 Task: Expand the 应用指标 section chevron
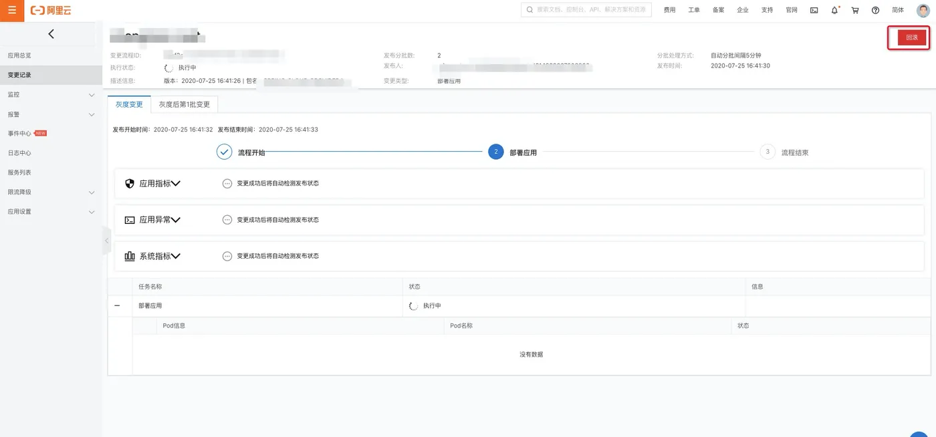click(x=177, y=183)
